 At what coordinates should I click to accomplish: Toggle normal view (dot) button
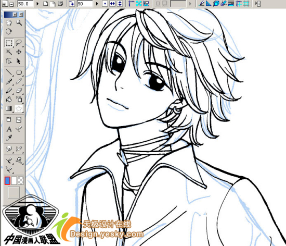pyautogui.click(x=105, y=4)
